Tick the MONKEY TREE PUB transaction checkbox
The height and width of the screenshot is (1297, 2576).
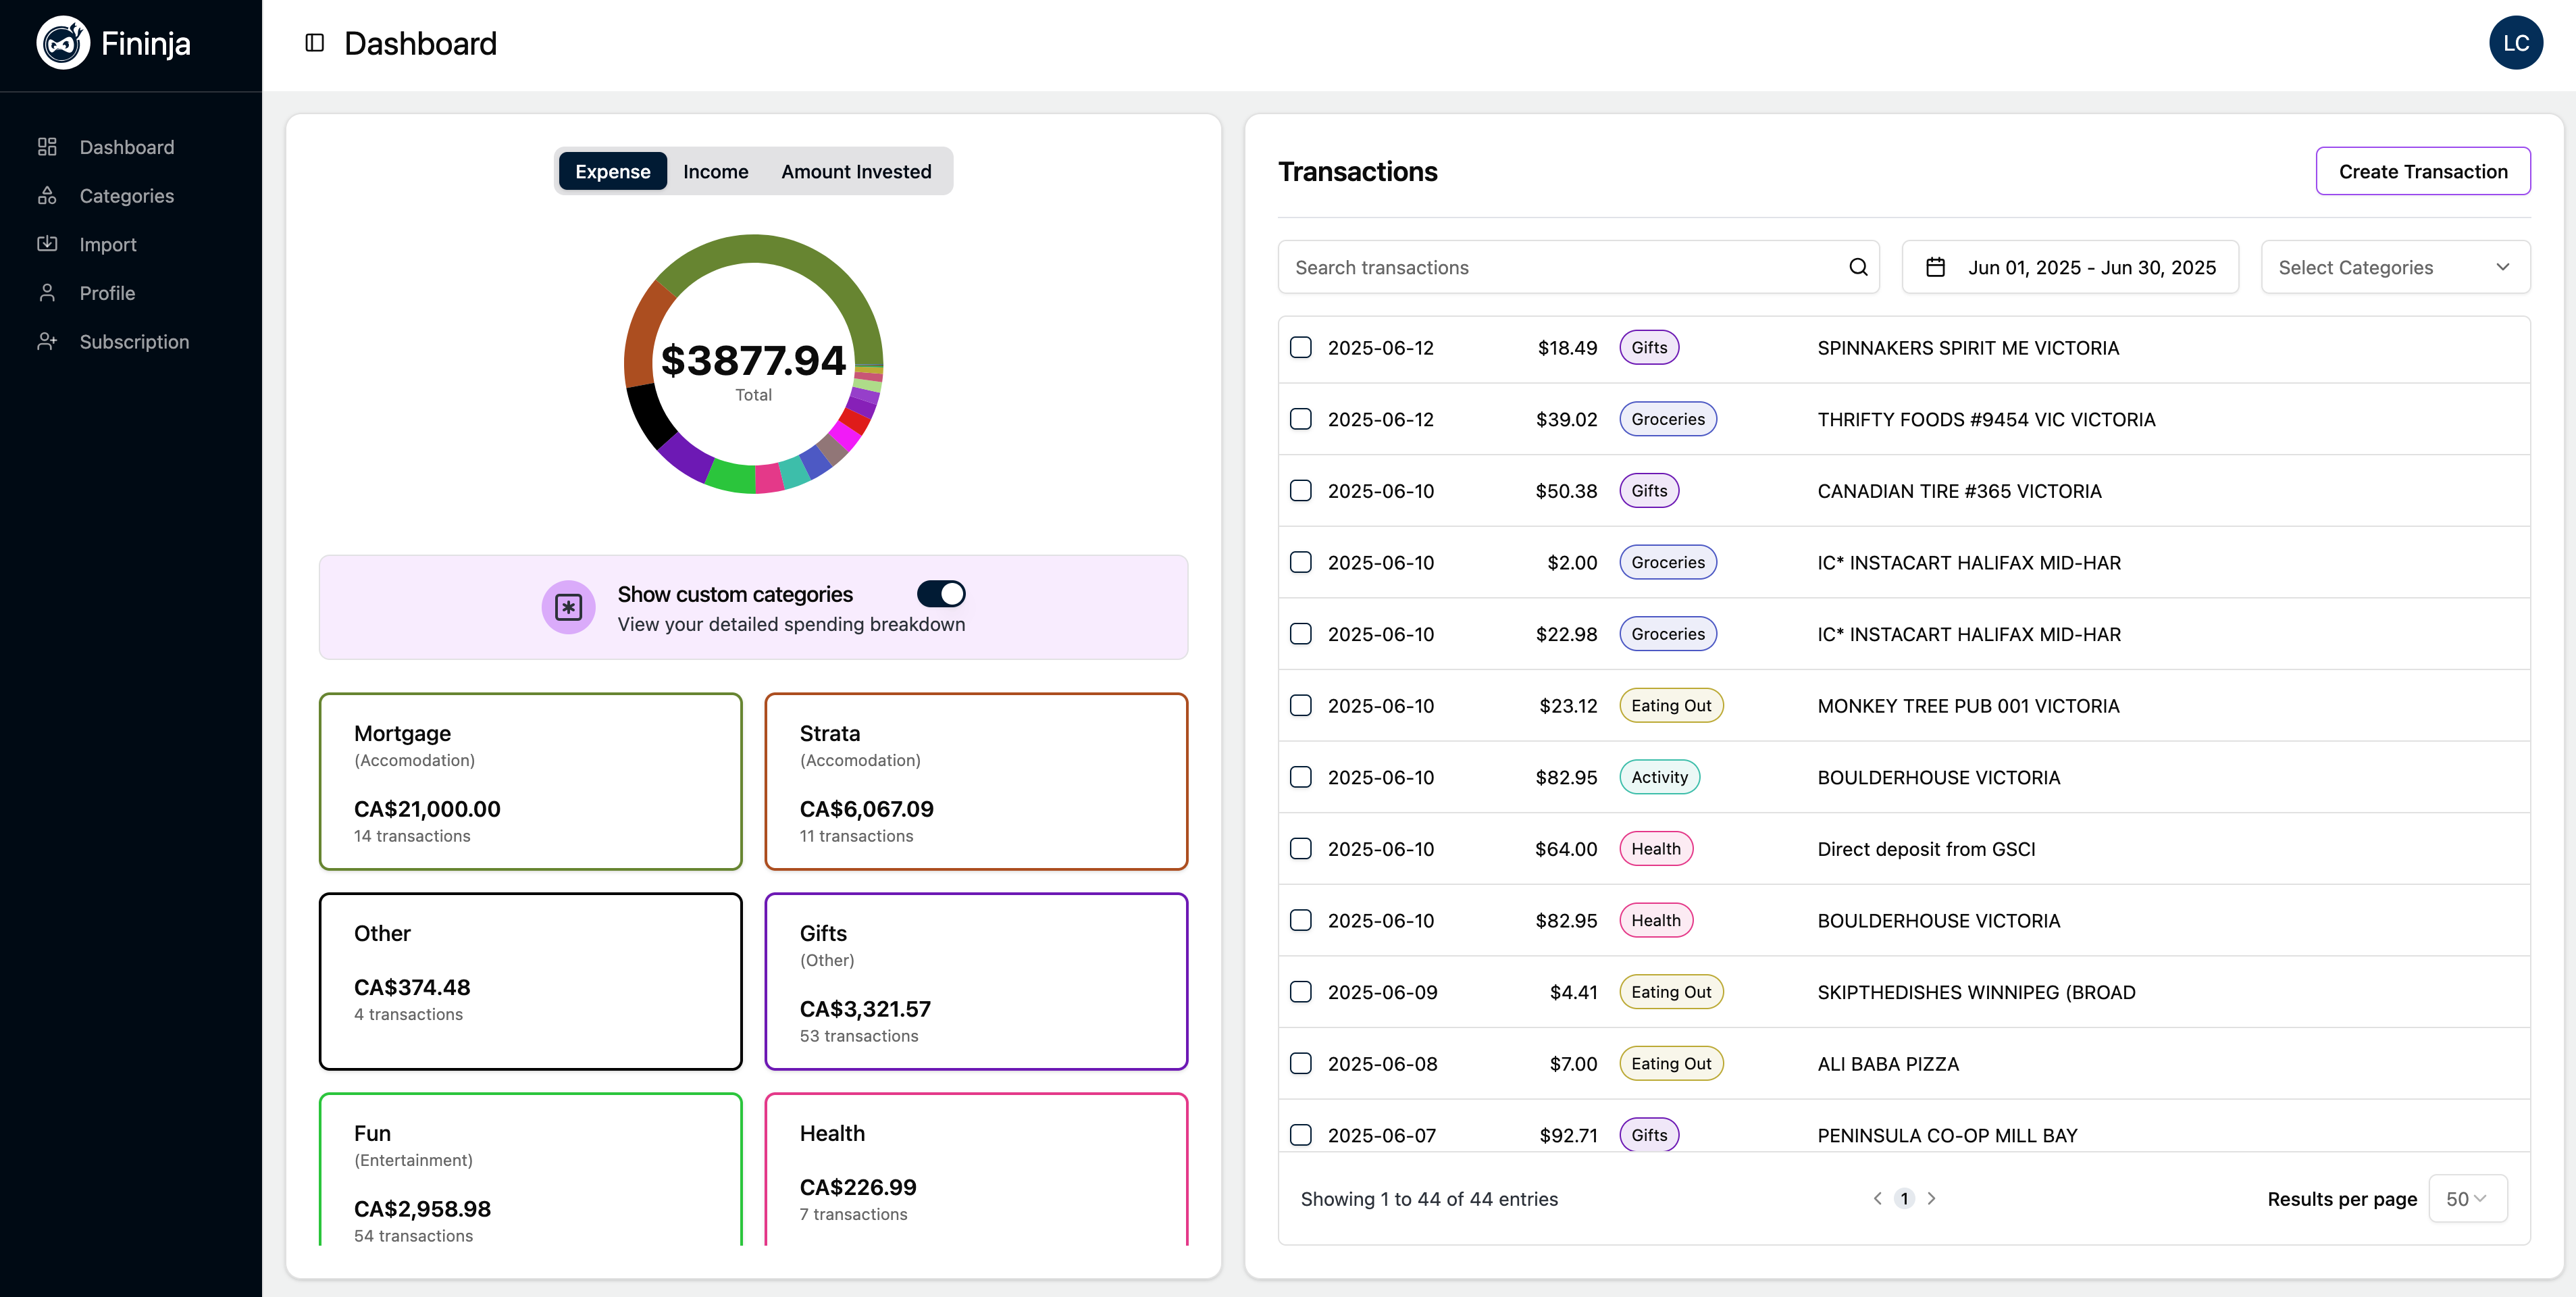point(1300,706)
